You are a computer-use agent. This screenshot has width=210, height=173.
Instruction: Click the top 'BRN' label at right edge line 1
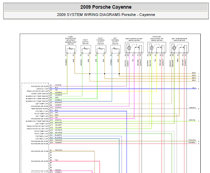(194, 73)
